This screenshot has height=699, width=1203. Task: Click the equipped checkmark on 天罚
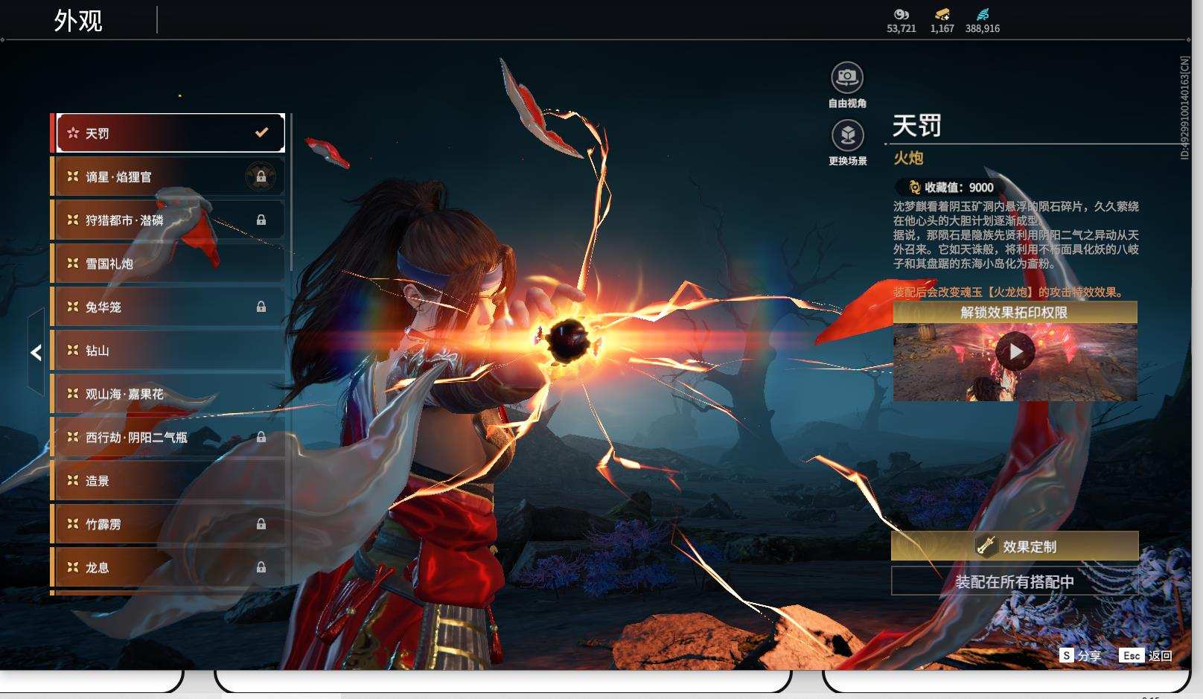coord(261,133)
